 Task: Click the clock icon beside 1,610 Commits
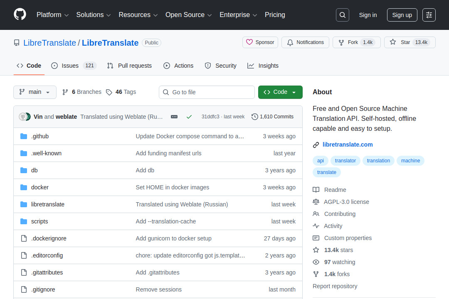[x=254, y=117]
